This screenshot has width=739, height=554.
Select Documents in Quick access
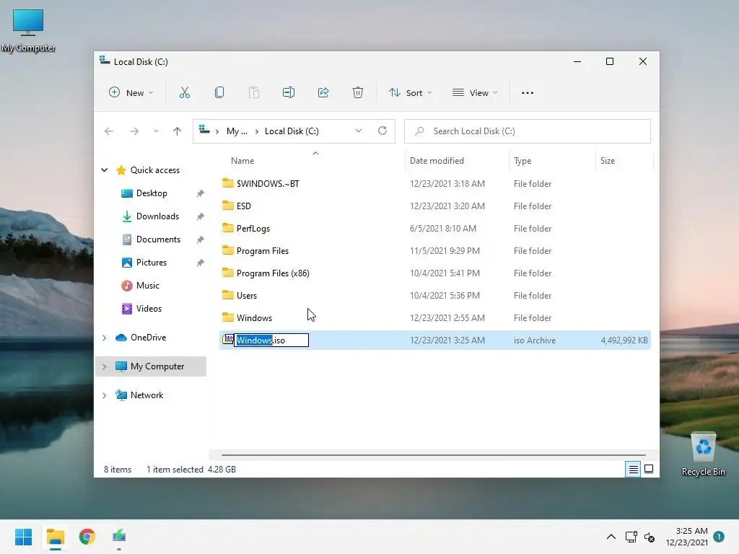point(158,239)
